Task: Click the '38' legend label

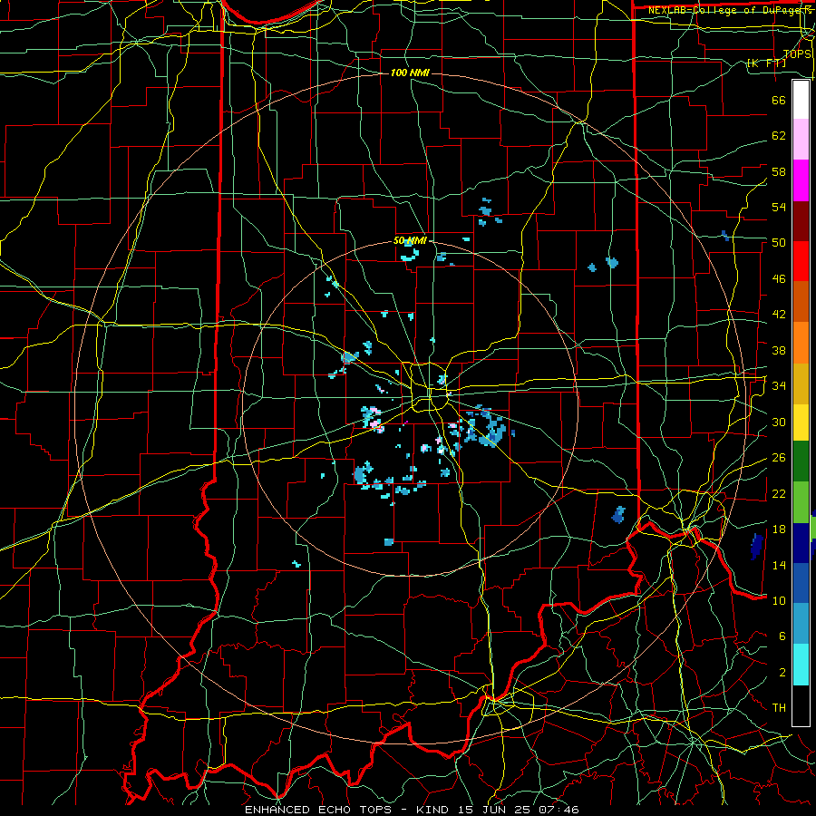Action: [779, 350]
